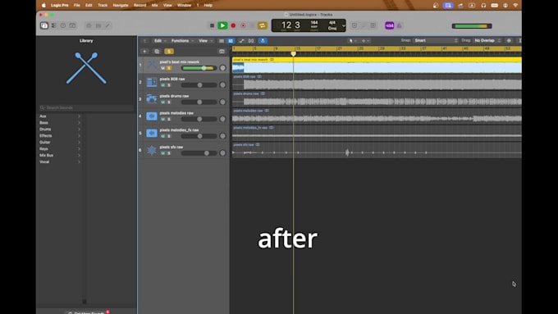Show automation in tracks menu bar
Screen dimensions: 558x314
[x=241, y=41]
